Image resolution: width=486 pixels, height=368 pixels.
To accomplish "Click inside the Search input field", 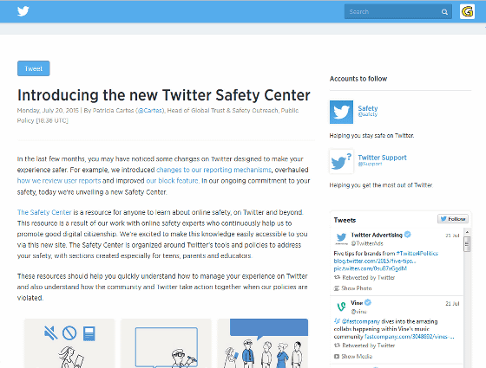I will pyautogui.click(x=393, y=12).
